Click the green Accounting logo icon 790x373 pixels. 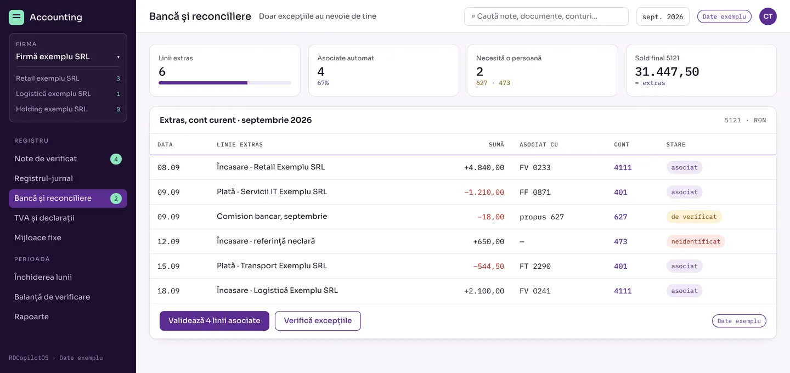point(16,17)
